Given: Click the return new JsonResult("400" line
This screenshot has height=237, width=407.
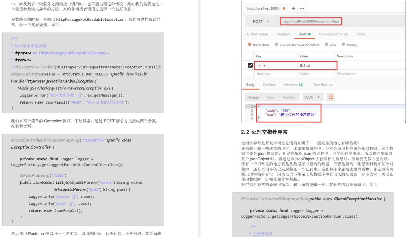Looking at the screenshot, I should (75, 102).
